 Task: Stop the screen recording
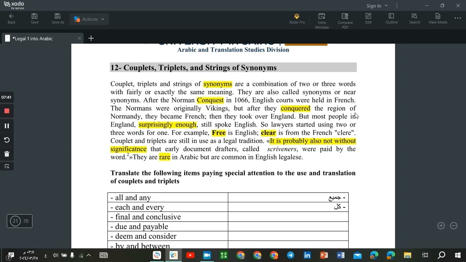tap(7, 111)
